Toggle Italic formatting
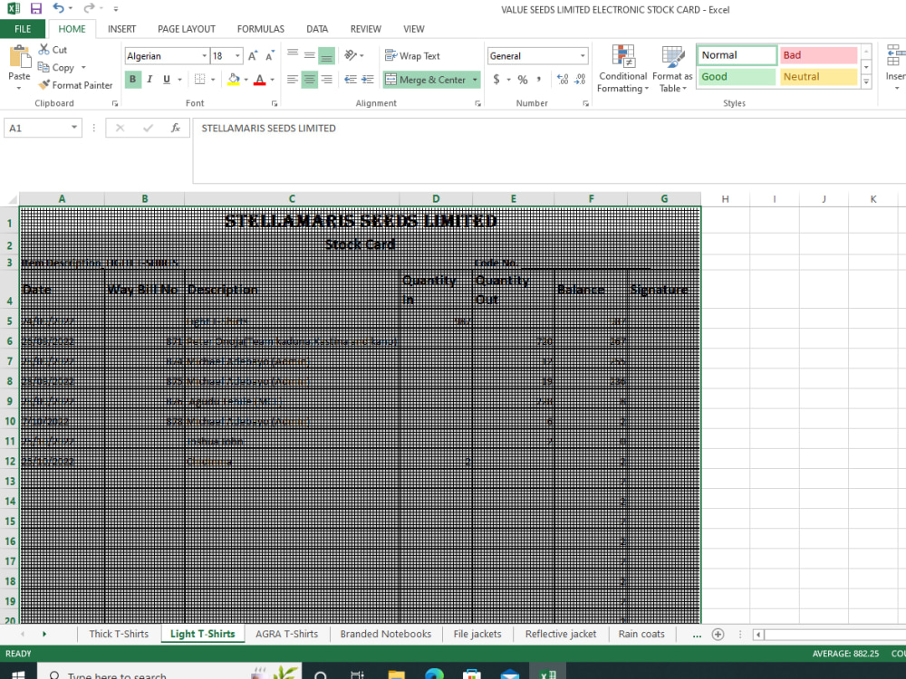Screen dimensions: 906x679 [x=149, y=79]
